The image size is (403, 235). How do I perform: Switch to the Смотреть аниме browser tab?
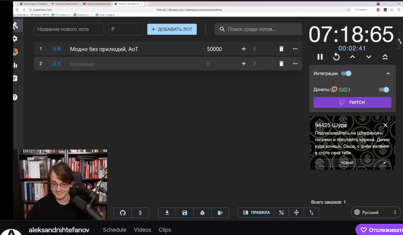65,4
